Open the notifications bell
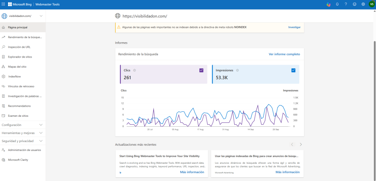376x181 pixels. pos(337,4)
